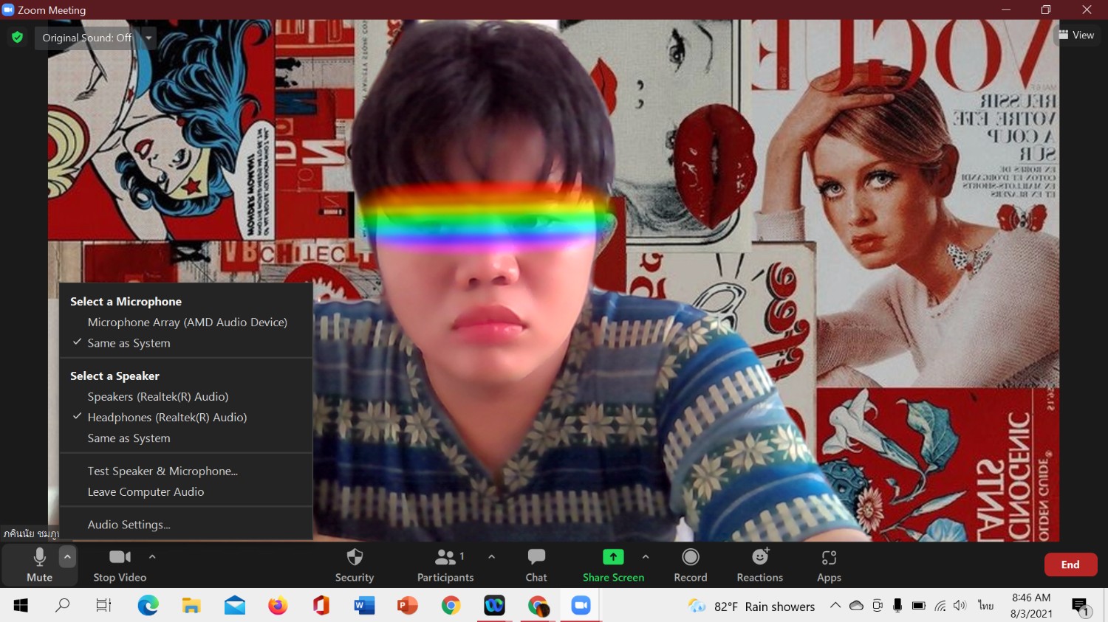
Task: Launch Microsoft Edge from taskbar
Action: (x=148, y=606)
